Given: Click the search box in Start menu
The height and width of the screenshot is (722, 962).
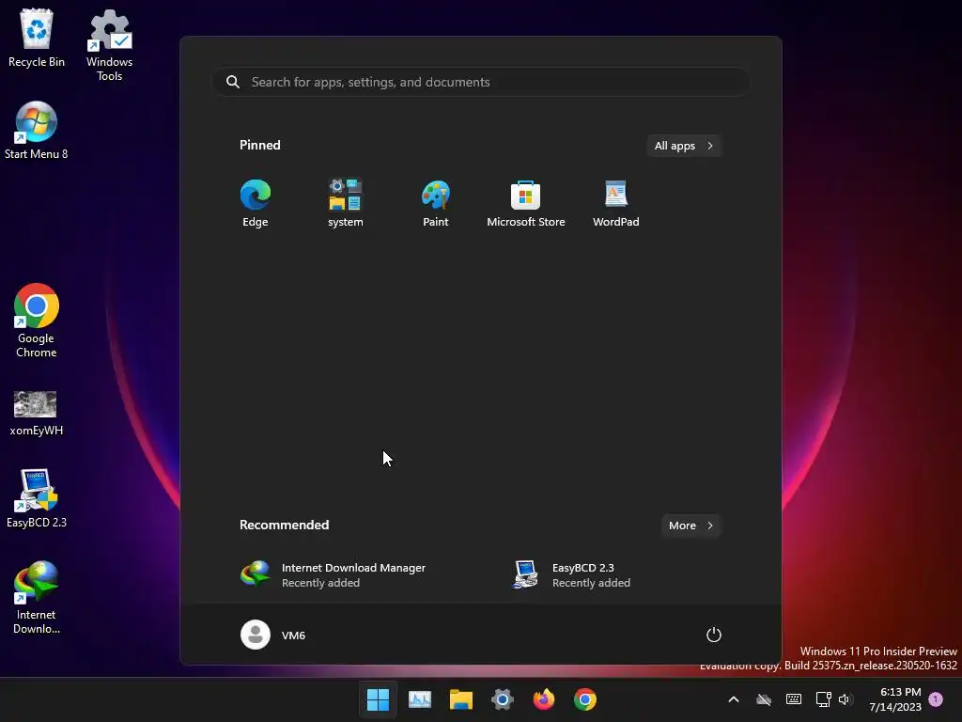Looking at the screenshot, I should [x=481, y=83].
